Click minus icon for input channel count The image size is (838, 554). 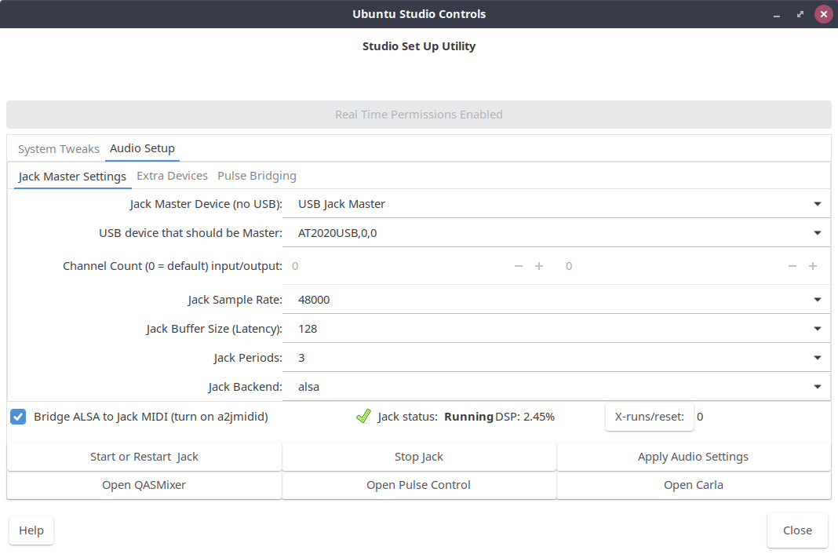tap(518, 266)
